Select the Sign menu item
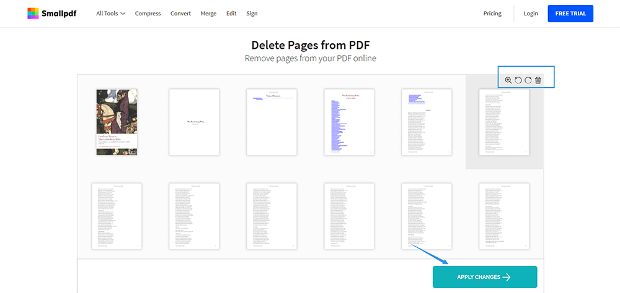Screen dimensions: 620x293 click(x=252, y=14)
